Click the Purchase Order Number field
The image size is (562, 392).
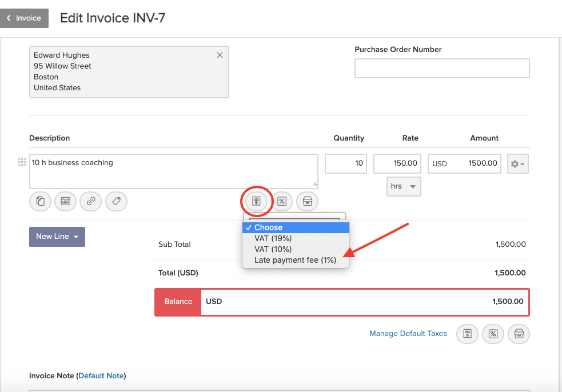pos(442,68)
